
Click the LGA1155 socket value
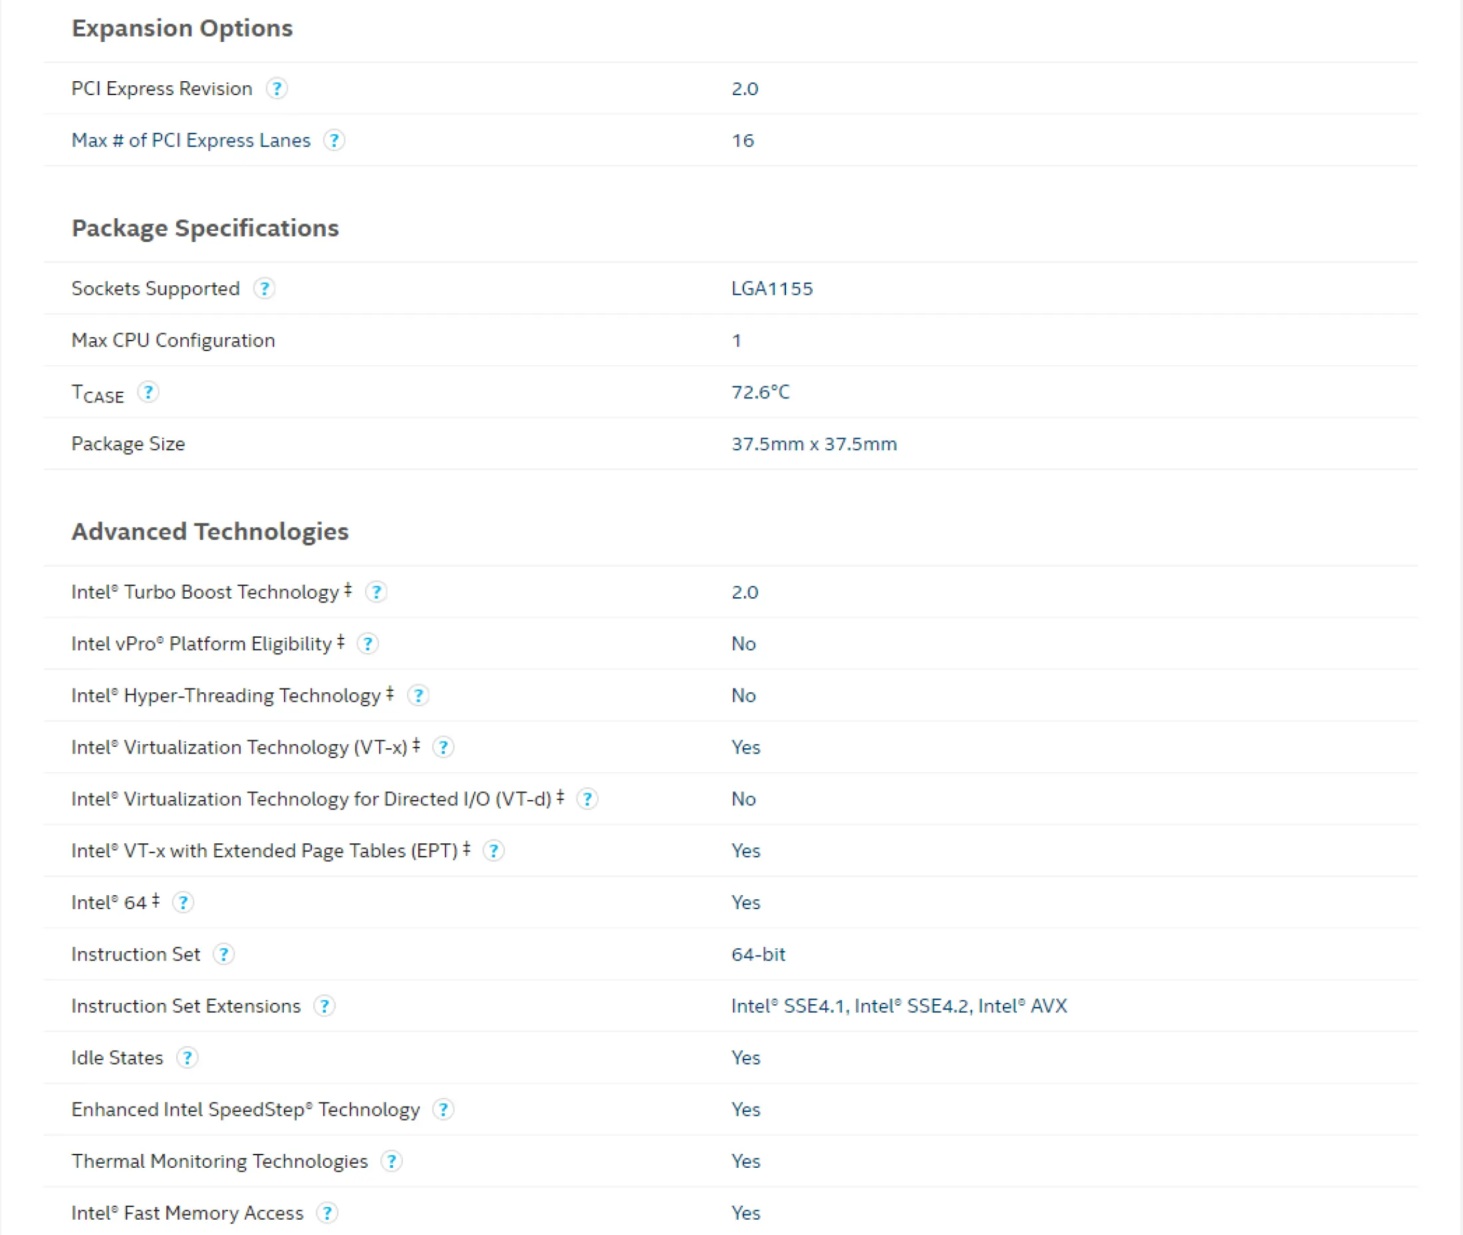(771, 289)
